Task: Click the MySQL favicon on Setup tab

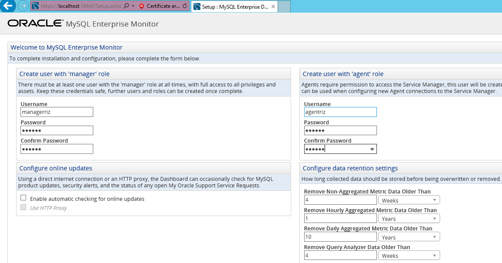Action: (x=197, y=7)
